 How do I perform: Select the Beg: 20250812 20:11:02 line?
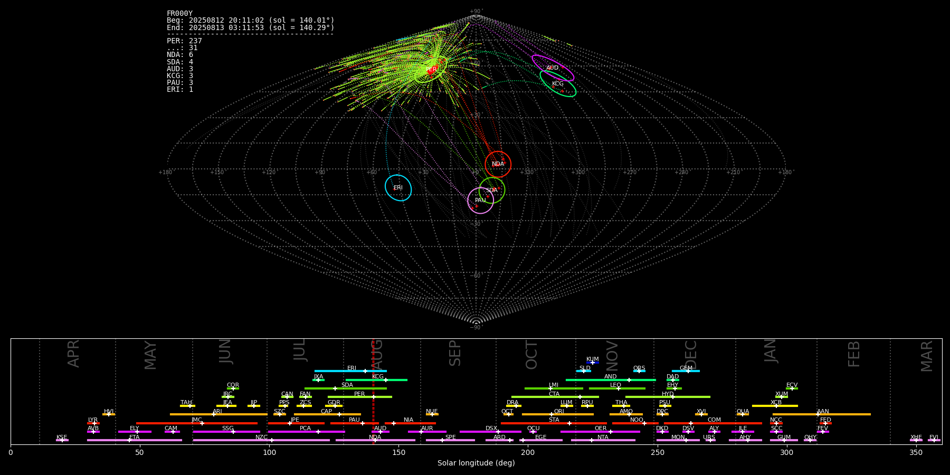[x=251, y=21]
